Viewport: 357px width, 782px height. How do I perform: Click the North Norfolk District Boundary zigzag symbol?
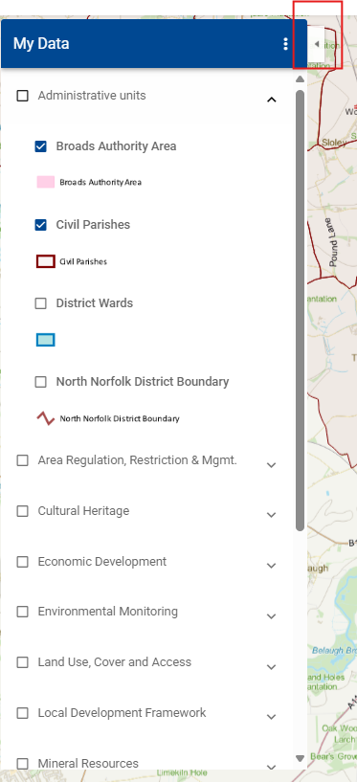45,418
